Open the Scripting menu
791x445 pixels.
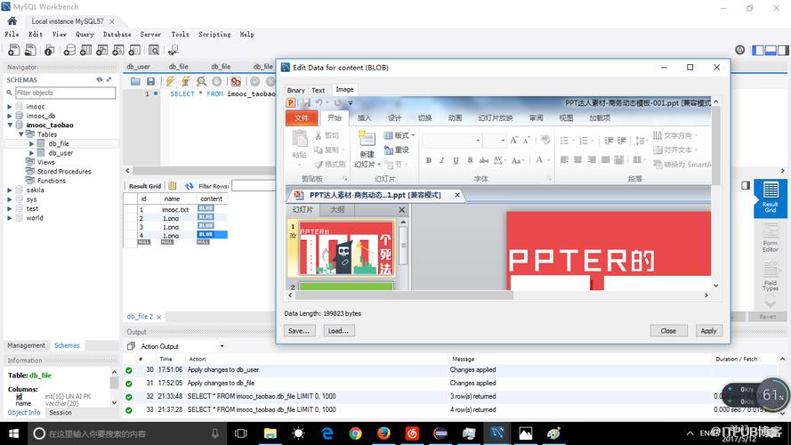tap(214, 35)
